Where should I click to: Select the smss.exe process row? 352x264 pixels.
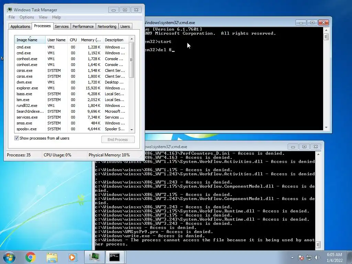[71, 123]
